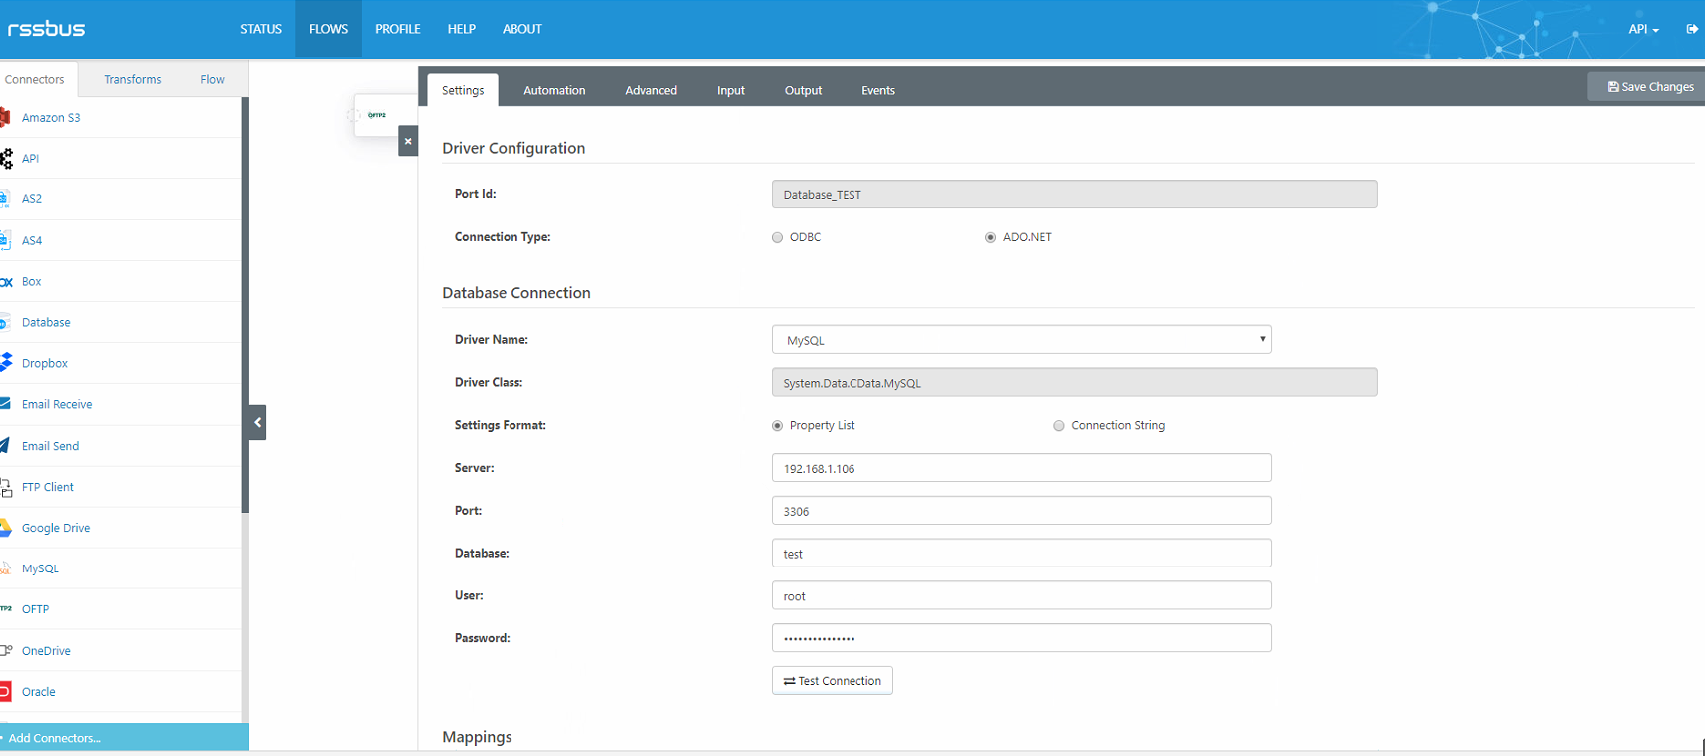The height and width of the screenshot is (756, 1705).
Task: Select the ODBC connection type
Action: tap(777, 237)
